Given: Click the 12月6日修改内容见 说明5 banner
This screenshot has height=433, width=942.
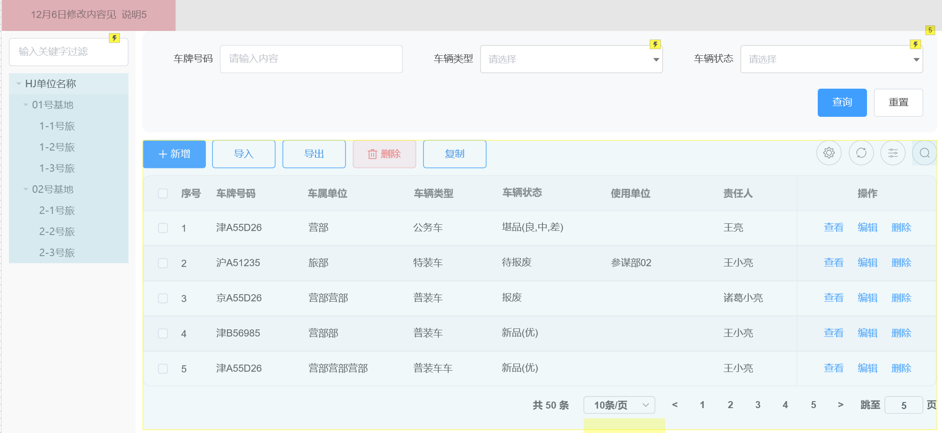Looking at the screenshot, I should point(89,15).
